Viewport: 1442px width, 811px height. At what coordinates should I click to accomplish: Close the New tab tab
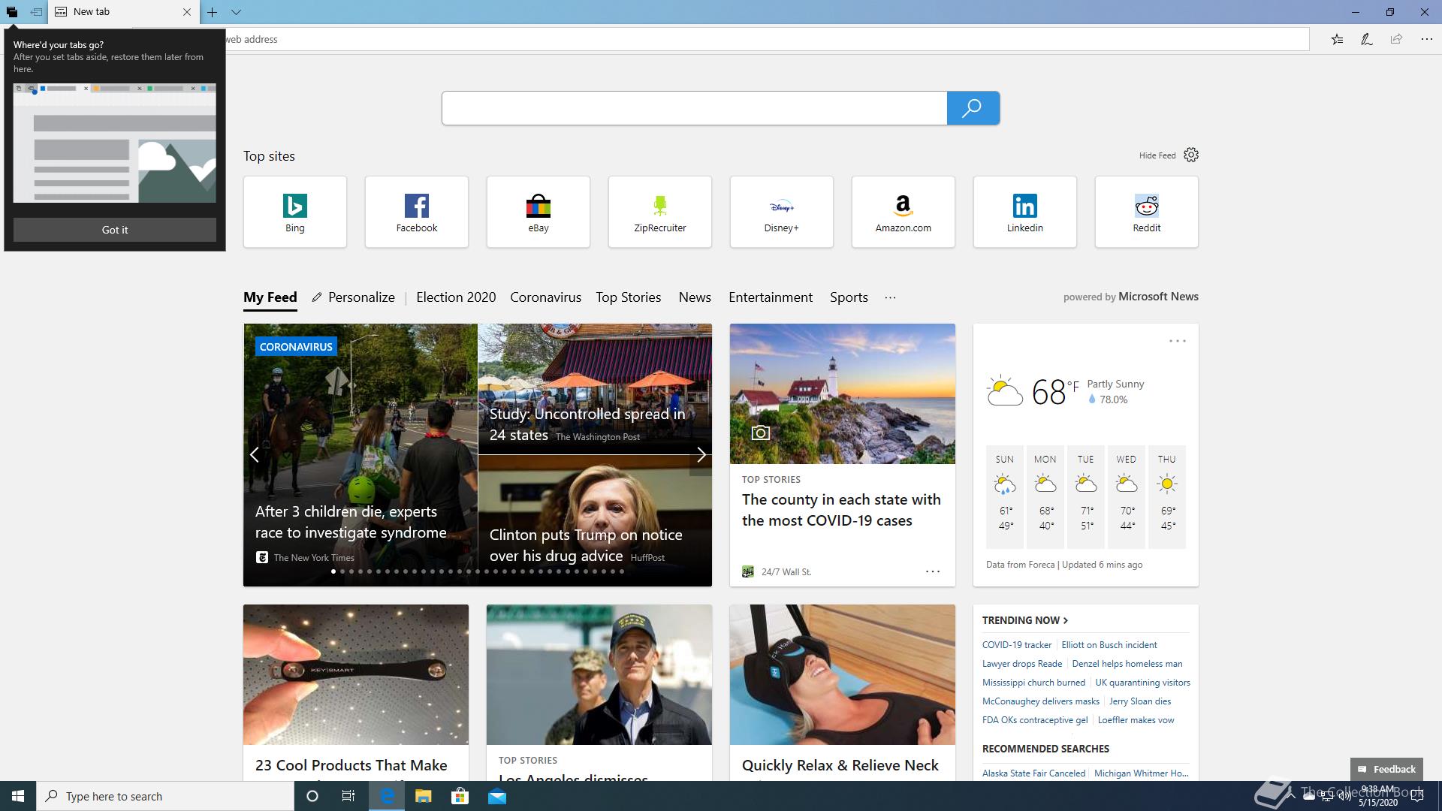tap(187, 12)
